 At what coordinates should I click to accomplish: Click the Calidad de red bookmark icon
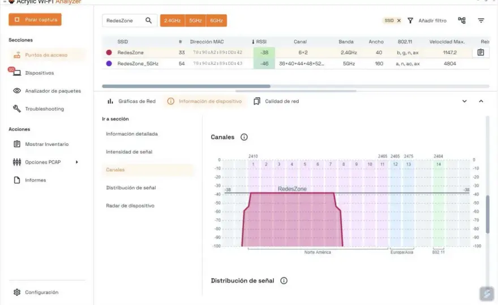(256, 102)
